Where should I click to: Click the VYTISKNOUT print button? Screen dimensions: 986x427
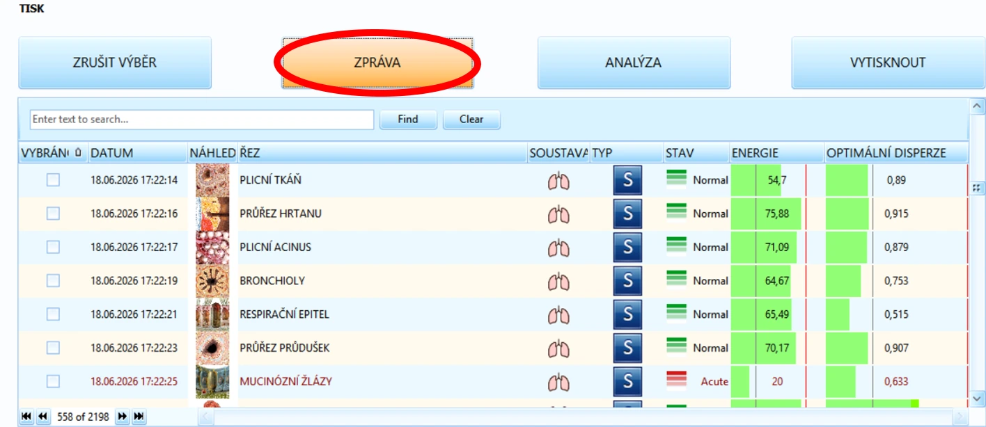pyautogui.click(x=888, y=63)
